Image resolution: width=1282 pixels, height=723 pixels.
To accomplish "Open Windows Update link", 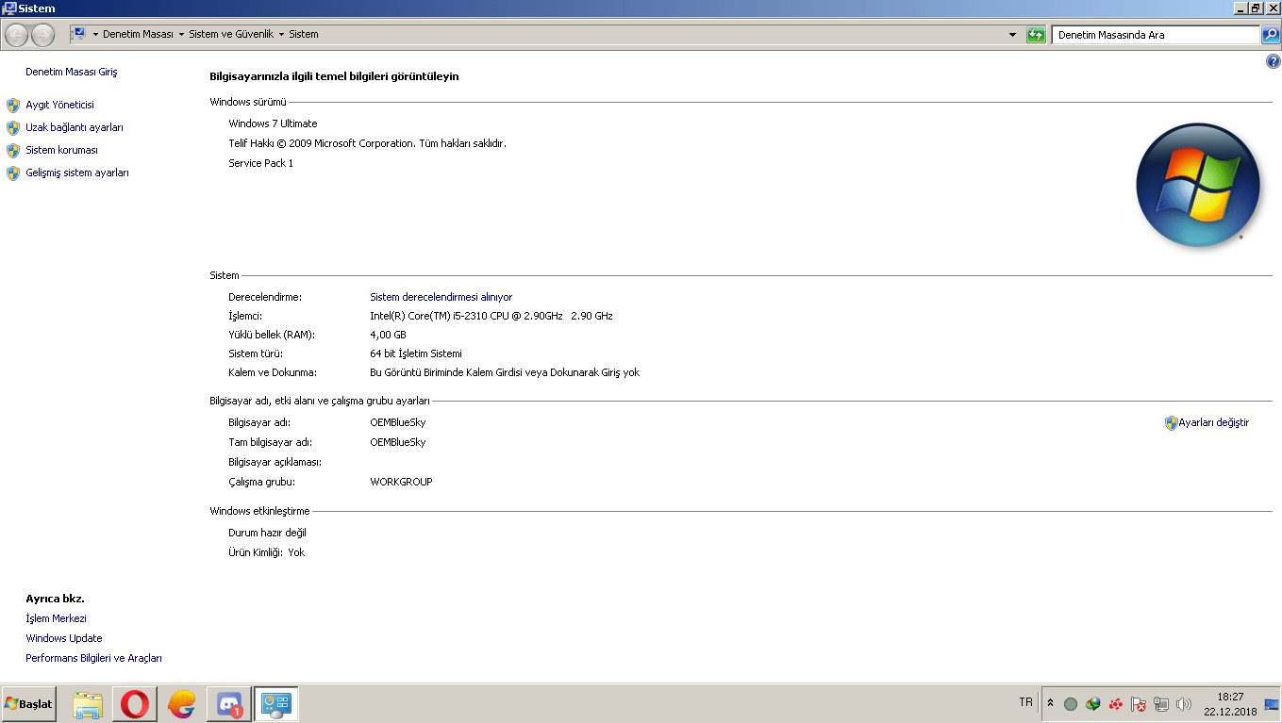I will (64, 638).
